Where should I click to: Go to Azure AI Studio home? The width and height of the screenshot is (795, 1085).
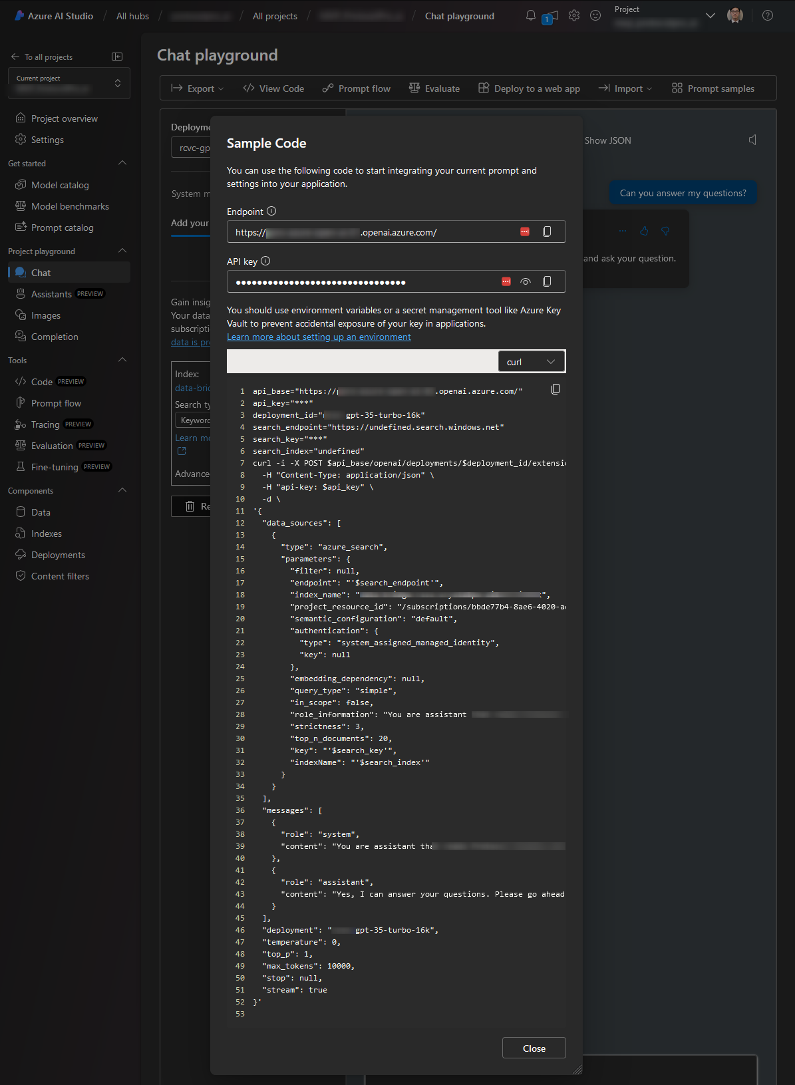click(x=53, y=16)
